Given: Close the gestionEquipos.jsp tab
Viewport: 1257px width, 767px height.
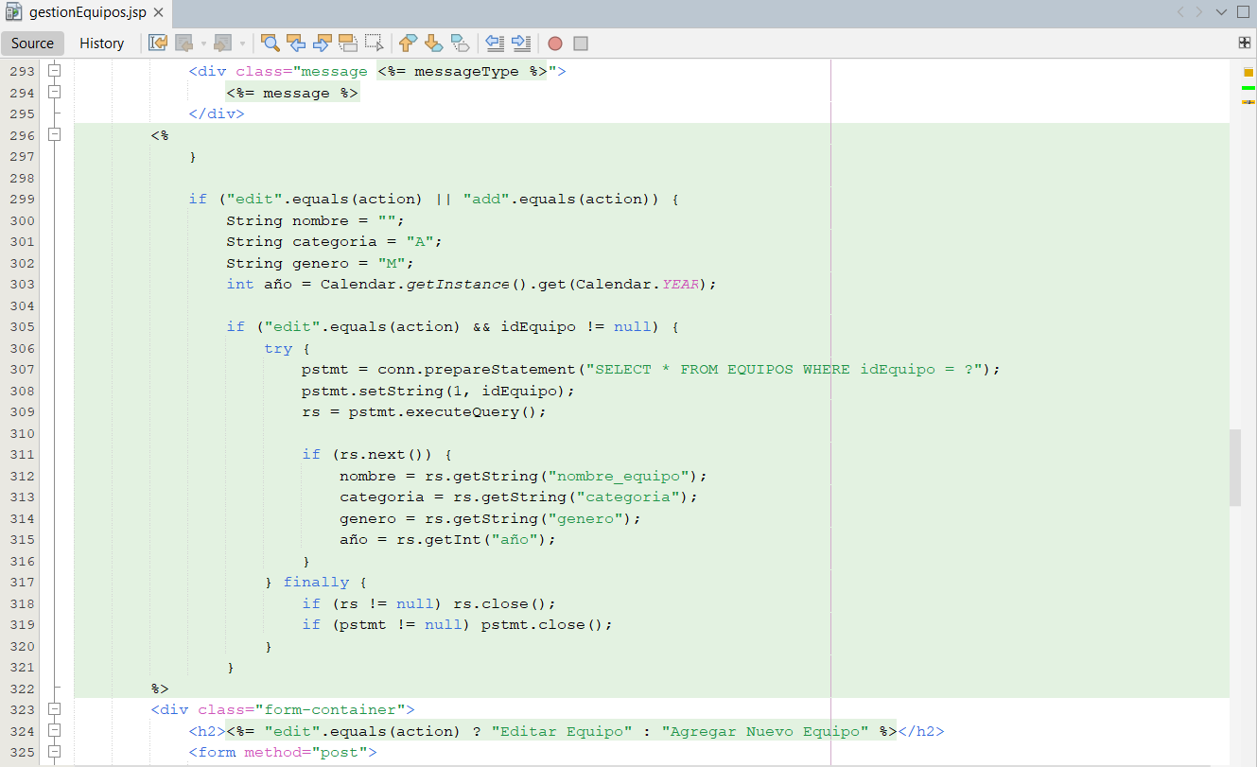Looking at the screenshot, I should (x=158, y=13).
